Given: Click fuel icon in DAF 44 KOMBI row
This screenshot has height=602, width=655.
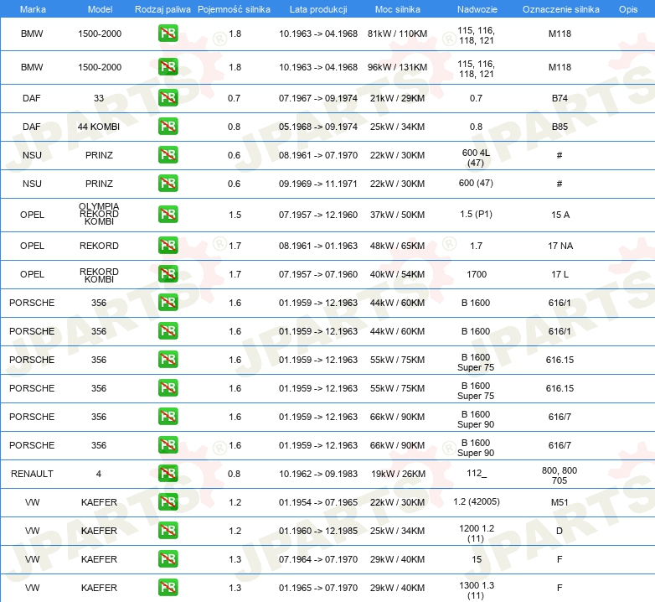Looking at the screenshot, I should (168, 127).
